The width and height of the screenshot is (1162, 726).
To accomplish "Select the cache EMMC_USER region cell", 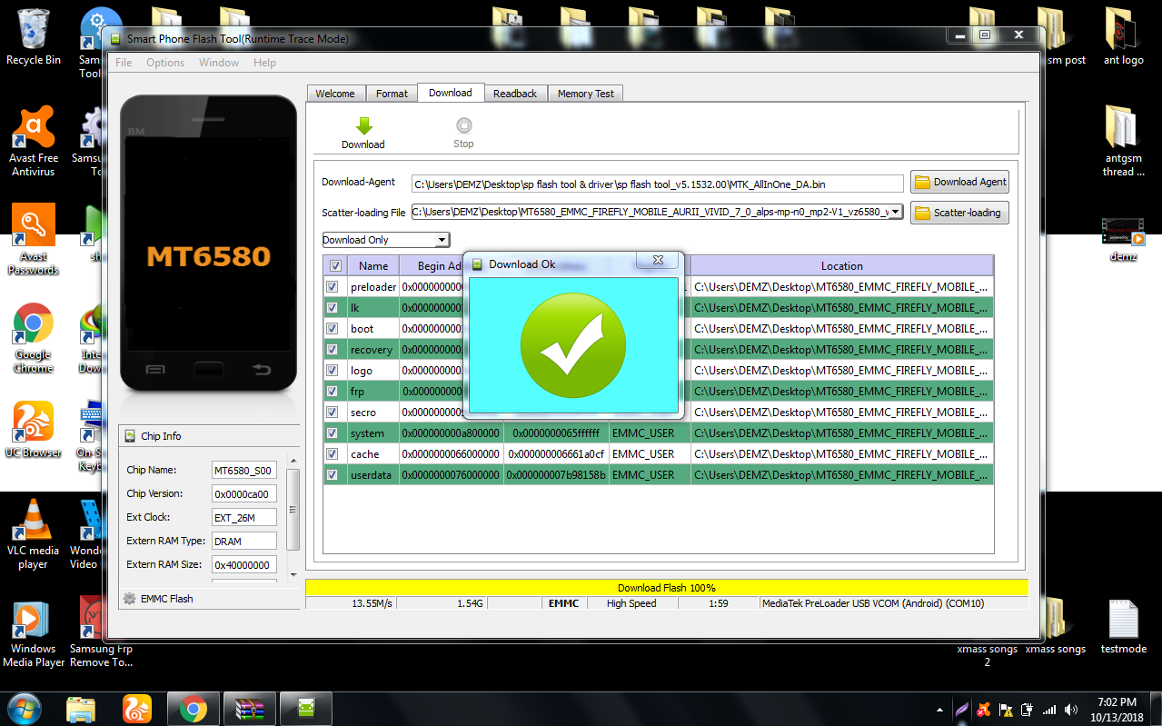I will (x=650, y=454).
